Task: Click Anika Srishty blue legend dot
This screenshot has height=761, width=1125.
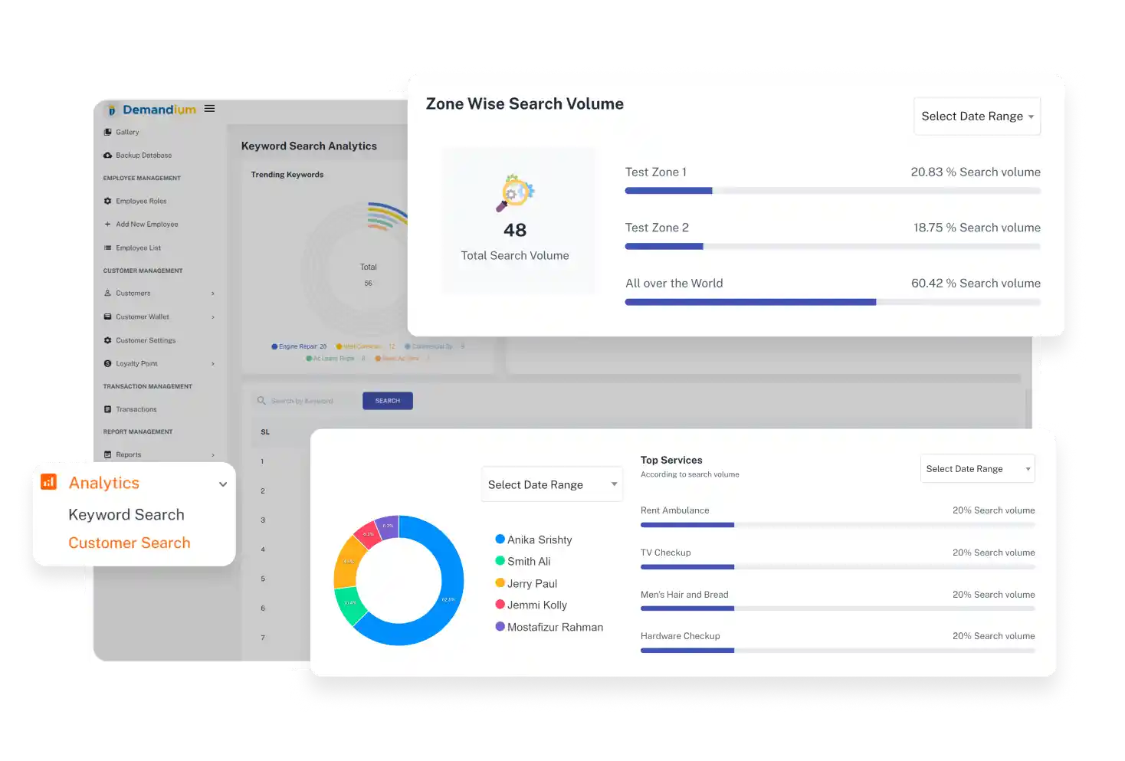Action: click(x=500, y=539)
